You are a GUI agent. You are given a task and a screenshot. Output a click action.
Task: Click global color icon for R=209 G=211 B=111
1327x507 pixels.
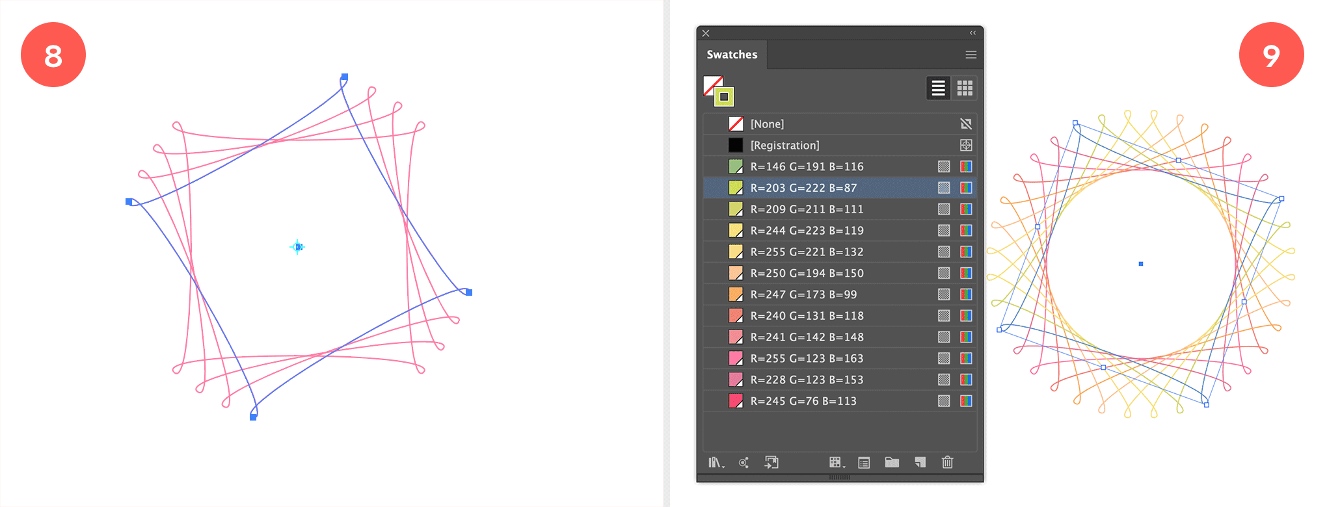[944, 209]
